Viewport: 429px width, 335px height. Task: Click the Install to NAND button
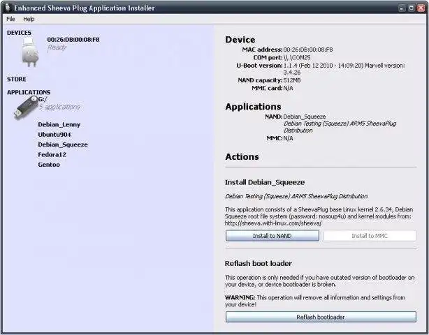[x=272, y=236]
